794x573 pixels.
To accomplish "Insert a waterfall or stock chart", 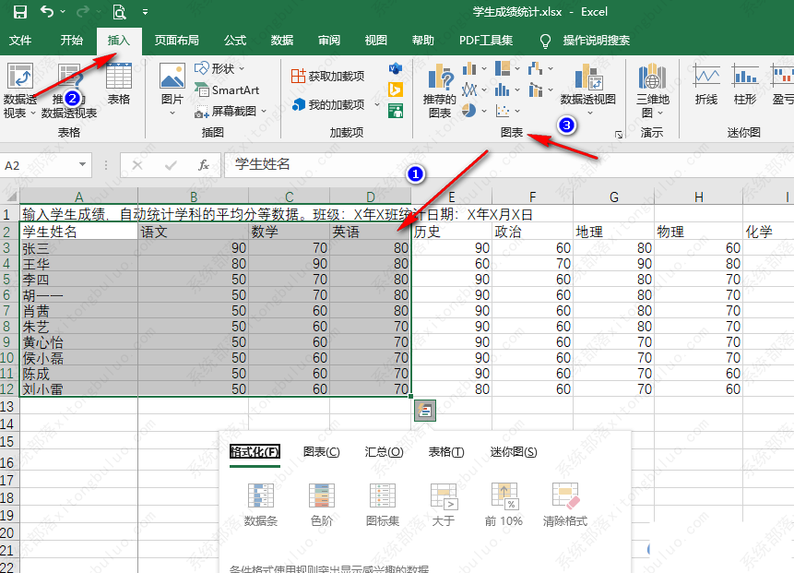I will (535, 68).
